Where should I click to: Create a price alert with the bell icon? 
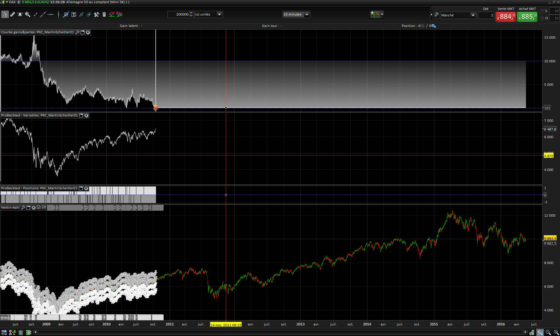20,14
